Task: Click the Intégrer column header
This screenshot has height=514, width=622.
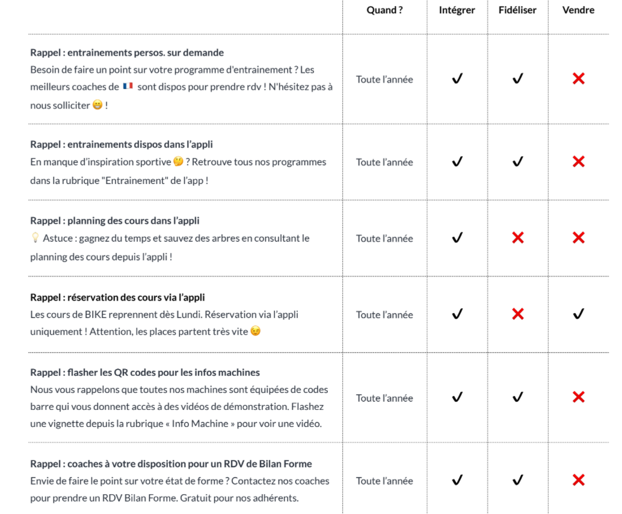Action: [457, 10]
